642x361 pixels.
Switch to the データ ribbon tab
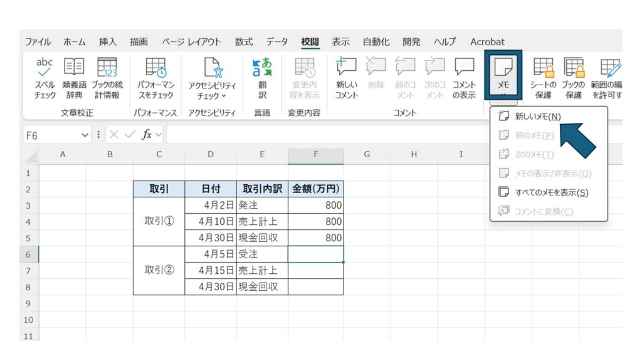tap(276, 42)
